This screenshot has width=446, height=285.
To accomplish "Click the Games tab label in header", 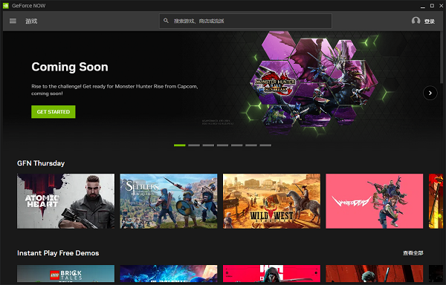I will (31, 21).
